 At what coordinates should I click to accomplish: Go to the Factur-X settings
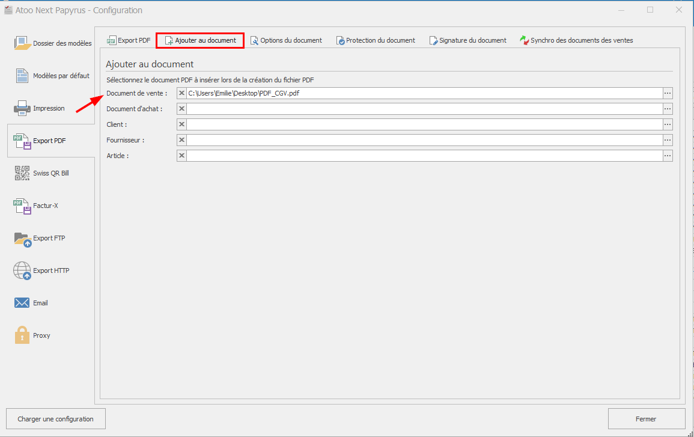pos(45,206)
